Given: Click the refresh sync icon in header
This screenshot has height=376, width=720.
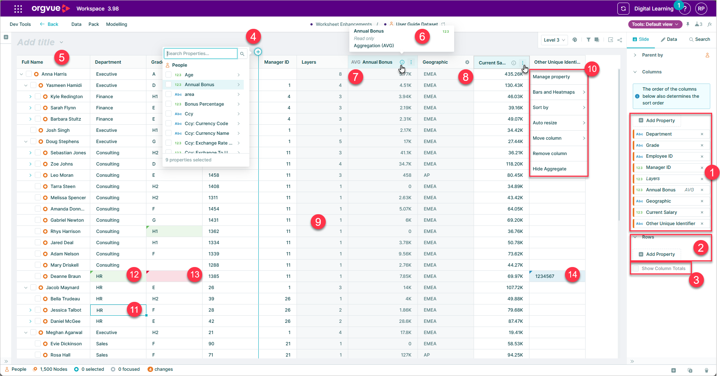Looking at the screenshot, I should [623, 9].
